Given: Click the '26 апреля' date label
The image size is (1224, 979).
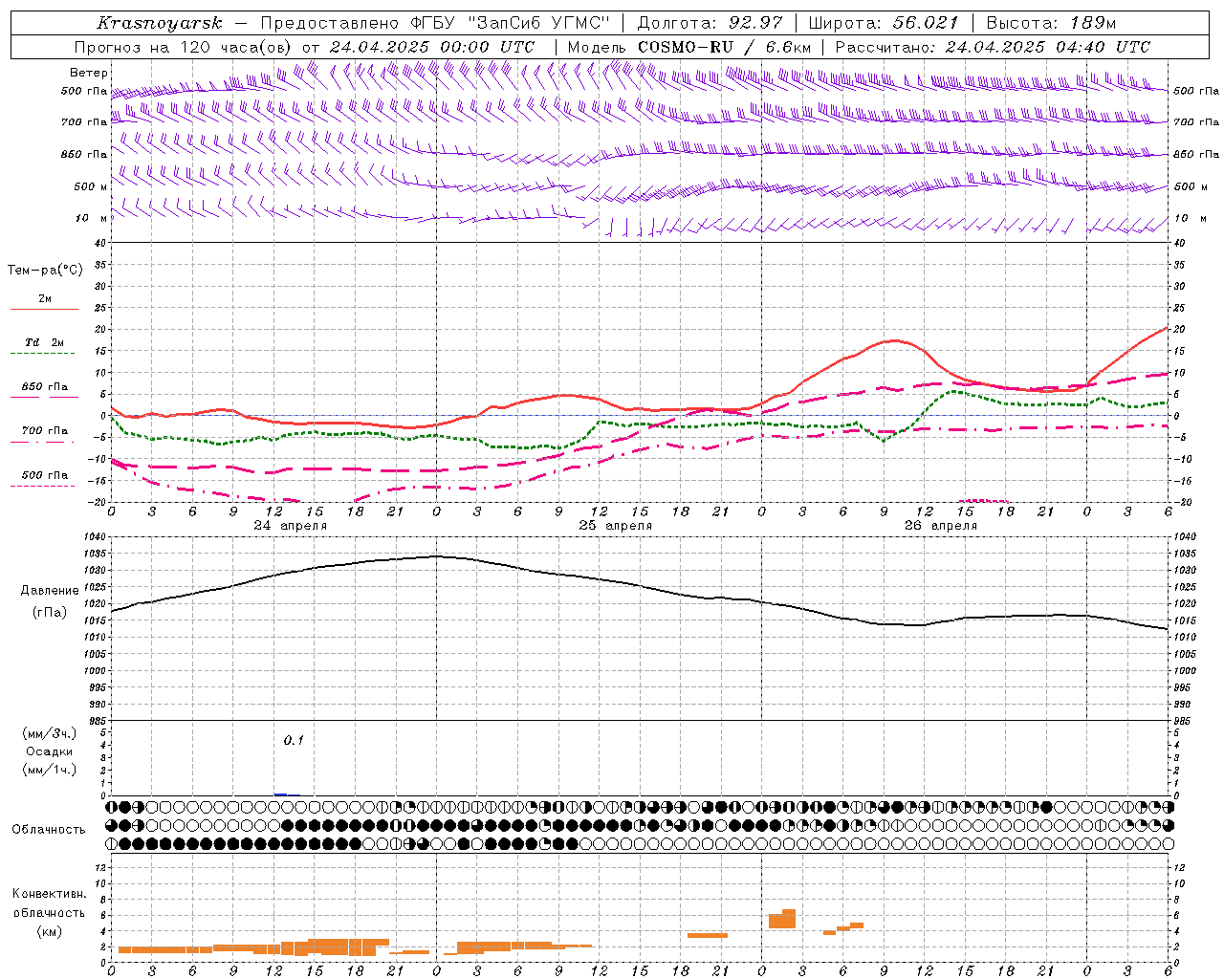Looking at the screenshot, I should [x=941, y=526].
